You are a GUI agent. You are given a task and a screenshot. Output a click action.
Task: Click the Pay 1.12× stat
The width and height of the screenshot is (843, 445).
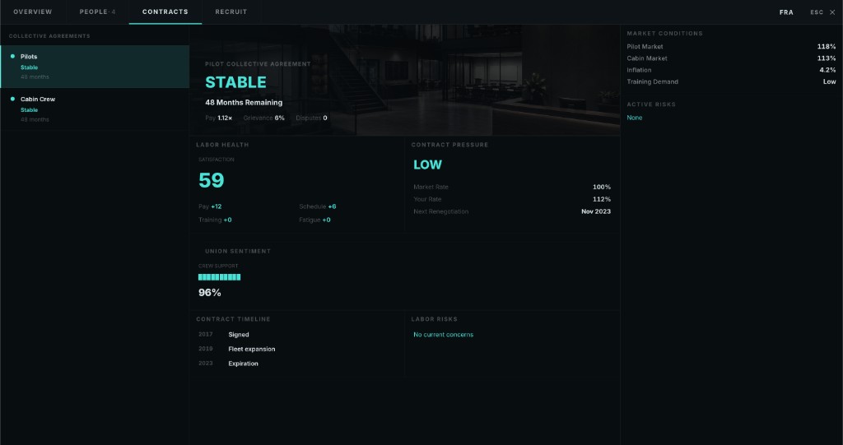219,118
